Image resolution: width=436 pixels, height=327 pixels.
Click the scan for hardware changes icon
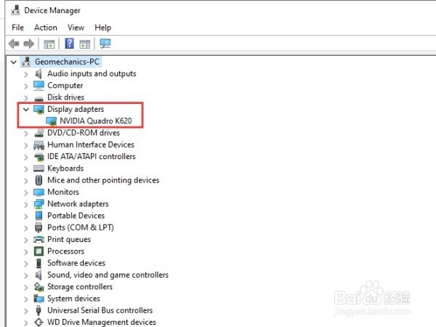click(105, 44)
